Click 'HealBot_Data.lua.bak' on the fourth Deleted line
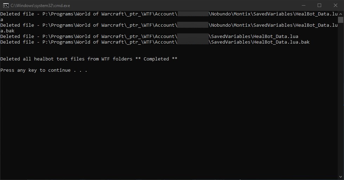 coord(281,42)
